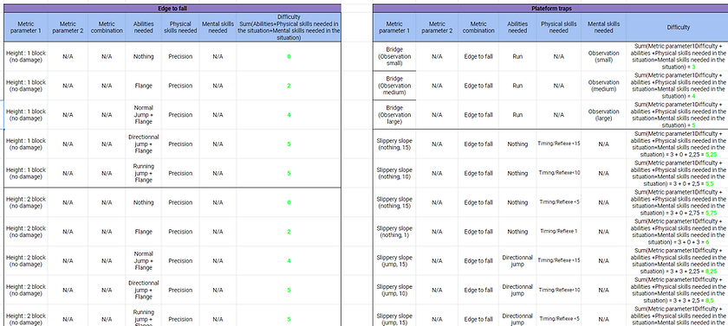Select "Normal Jump + Flange" for Height : 2 block

144,260
